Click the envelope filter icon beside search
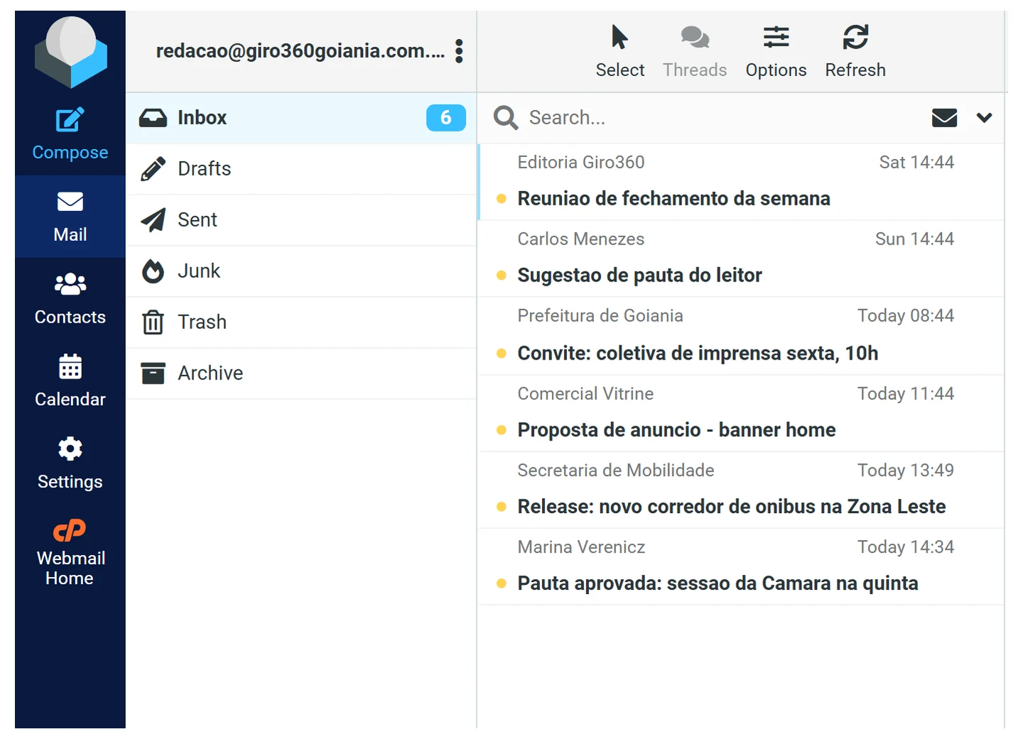Image resolution: width=1023 pixels, height=739 pixels. 944,118
